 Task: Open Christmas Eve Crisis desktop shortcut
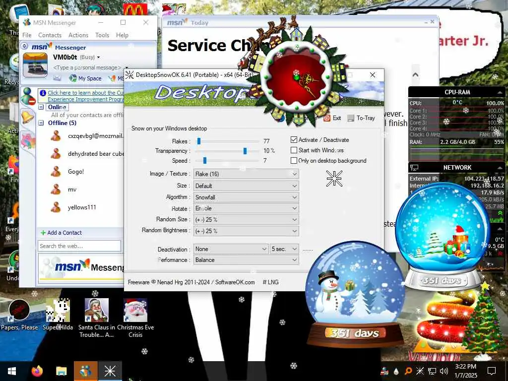coord(135,318)
